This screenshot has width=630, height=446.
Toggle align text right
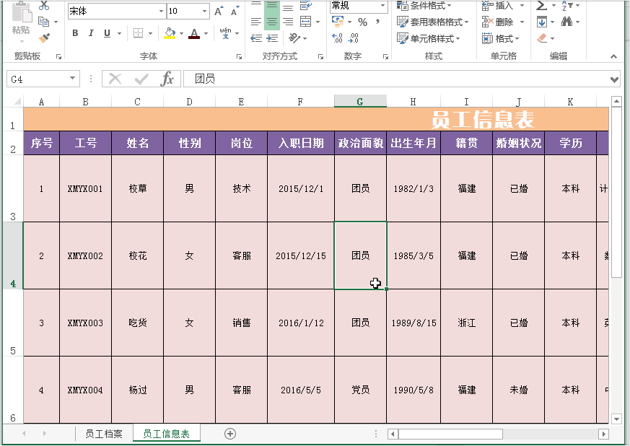coord(288,22)
